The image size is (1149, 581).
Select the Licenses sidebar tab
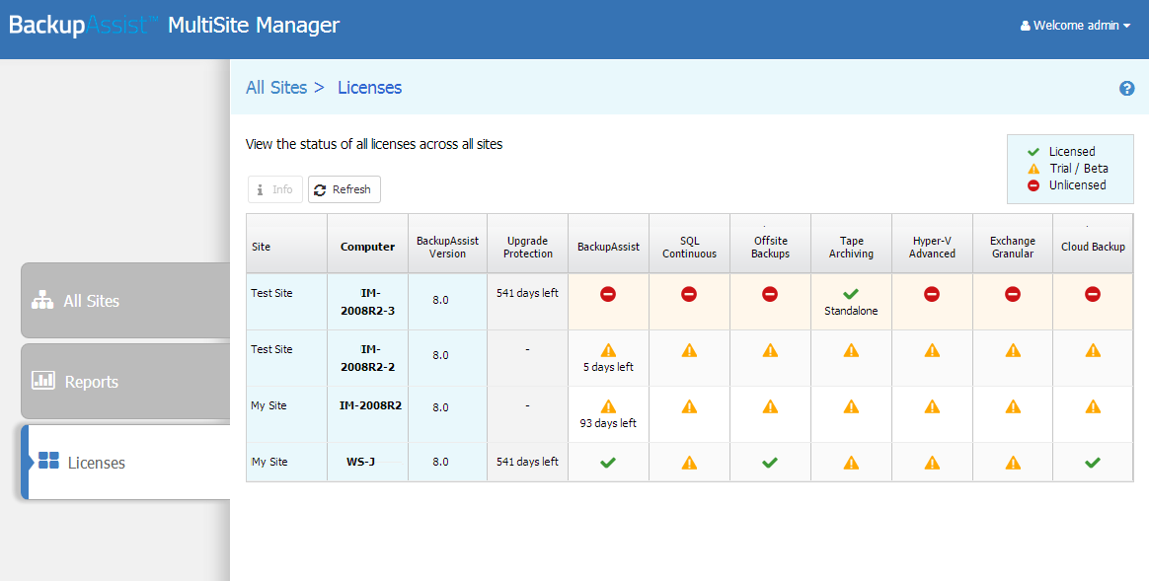[126, 463]
